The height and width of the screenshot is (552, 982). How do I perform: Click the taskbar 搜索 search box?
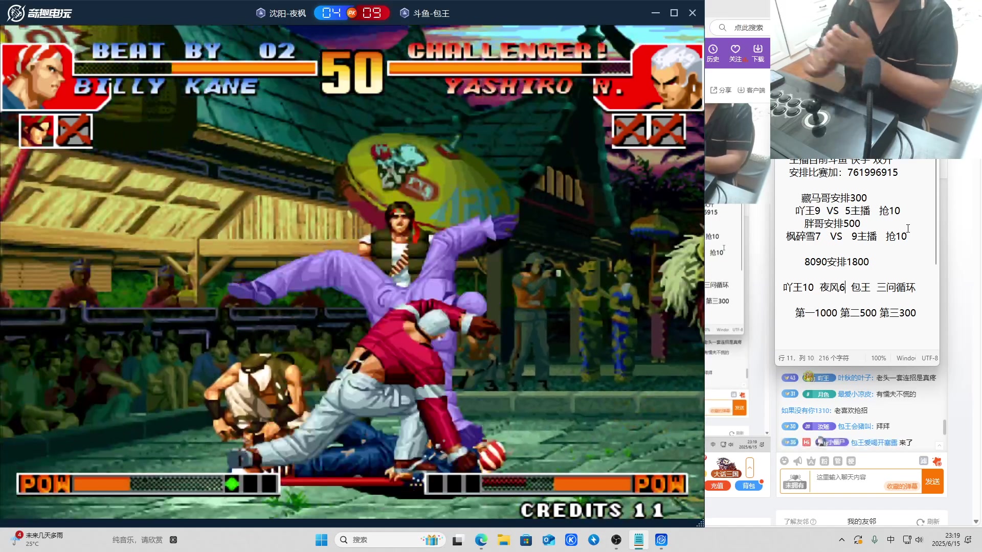pos(390,540)
